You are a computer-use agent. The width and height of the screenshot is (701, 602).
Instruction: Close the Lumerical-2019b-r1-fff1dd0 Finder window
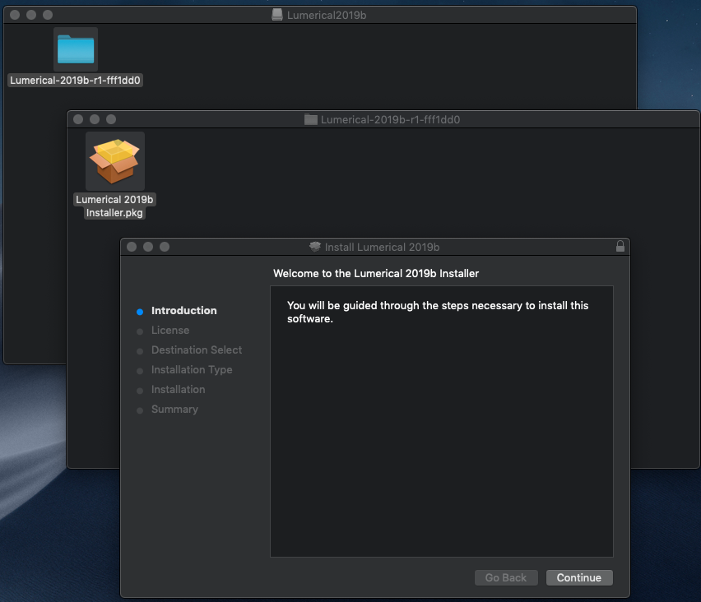[x=78, y=119]
